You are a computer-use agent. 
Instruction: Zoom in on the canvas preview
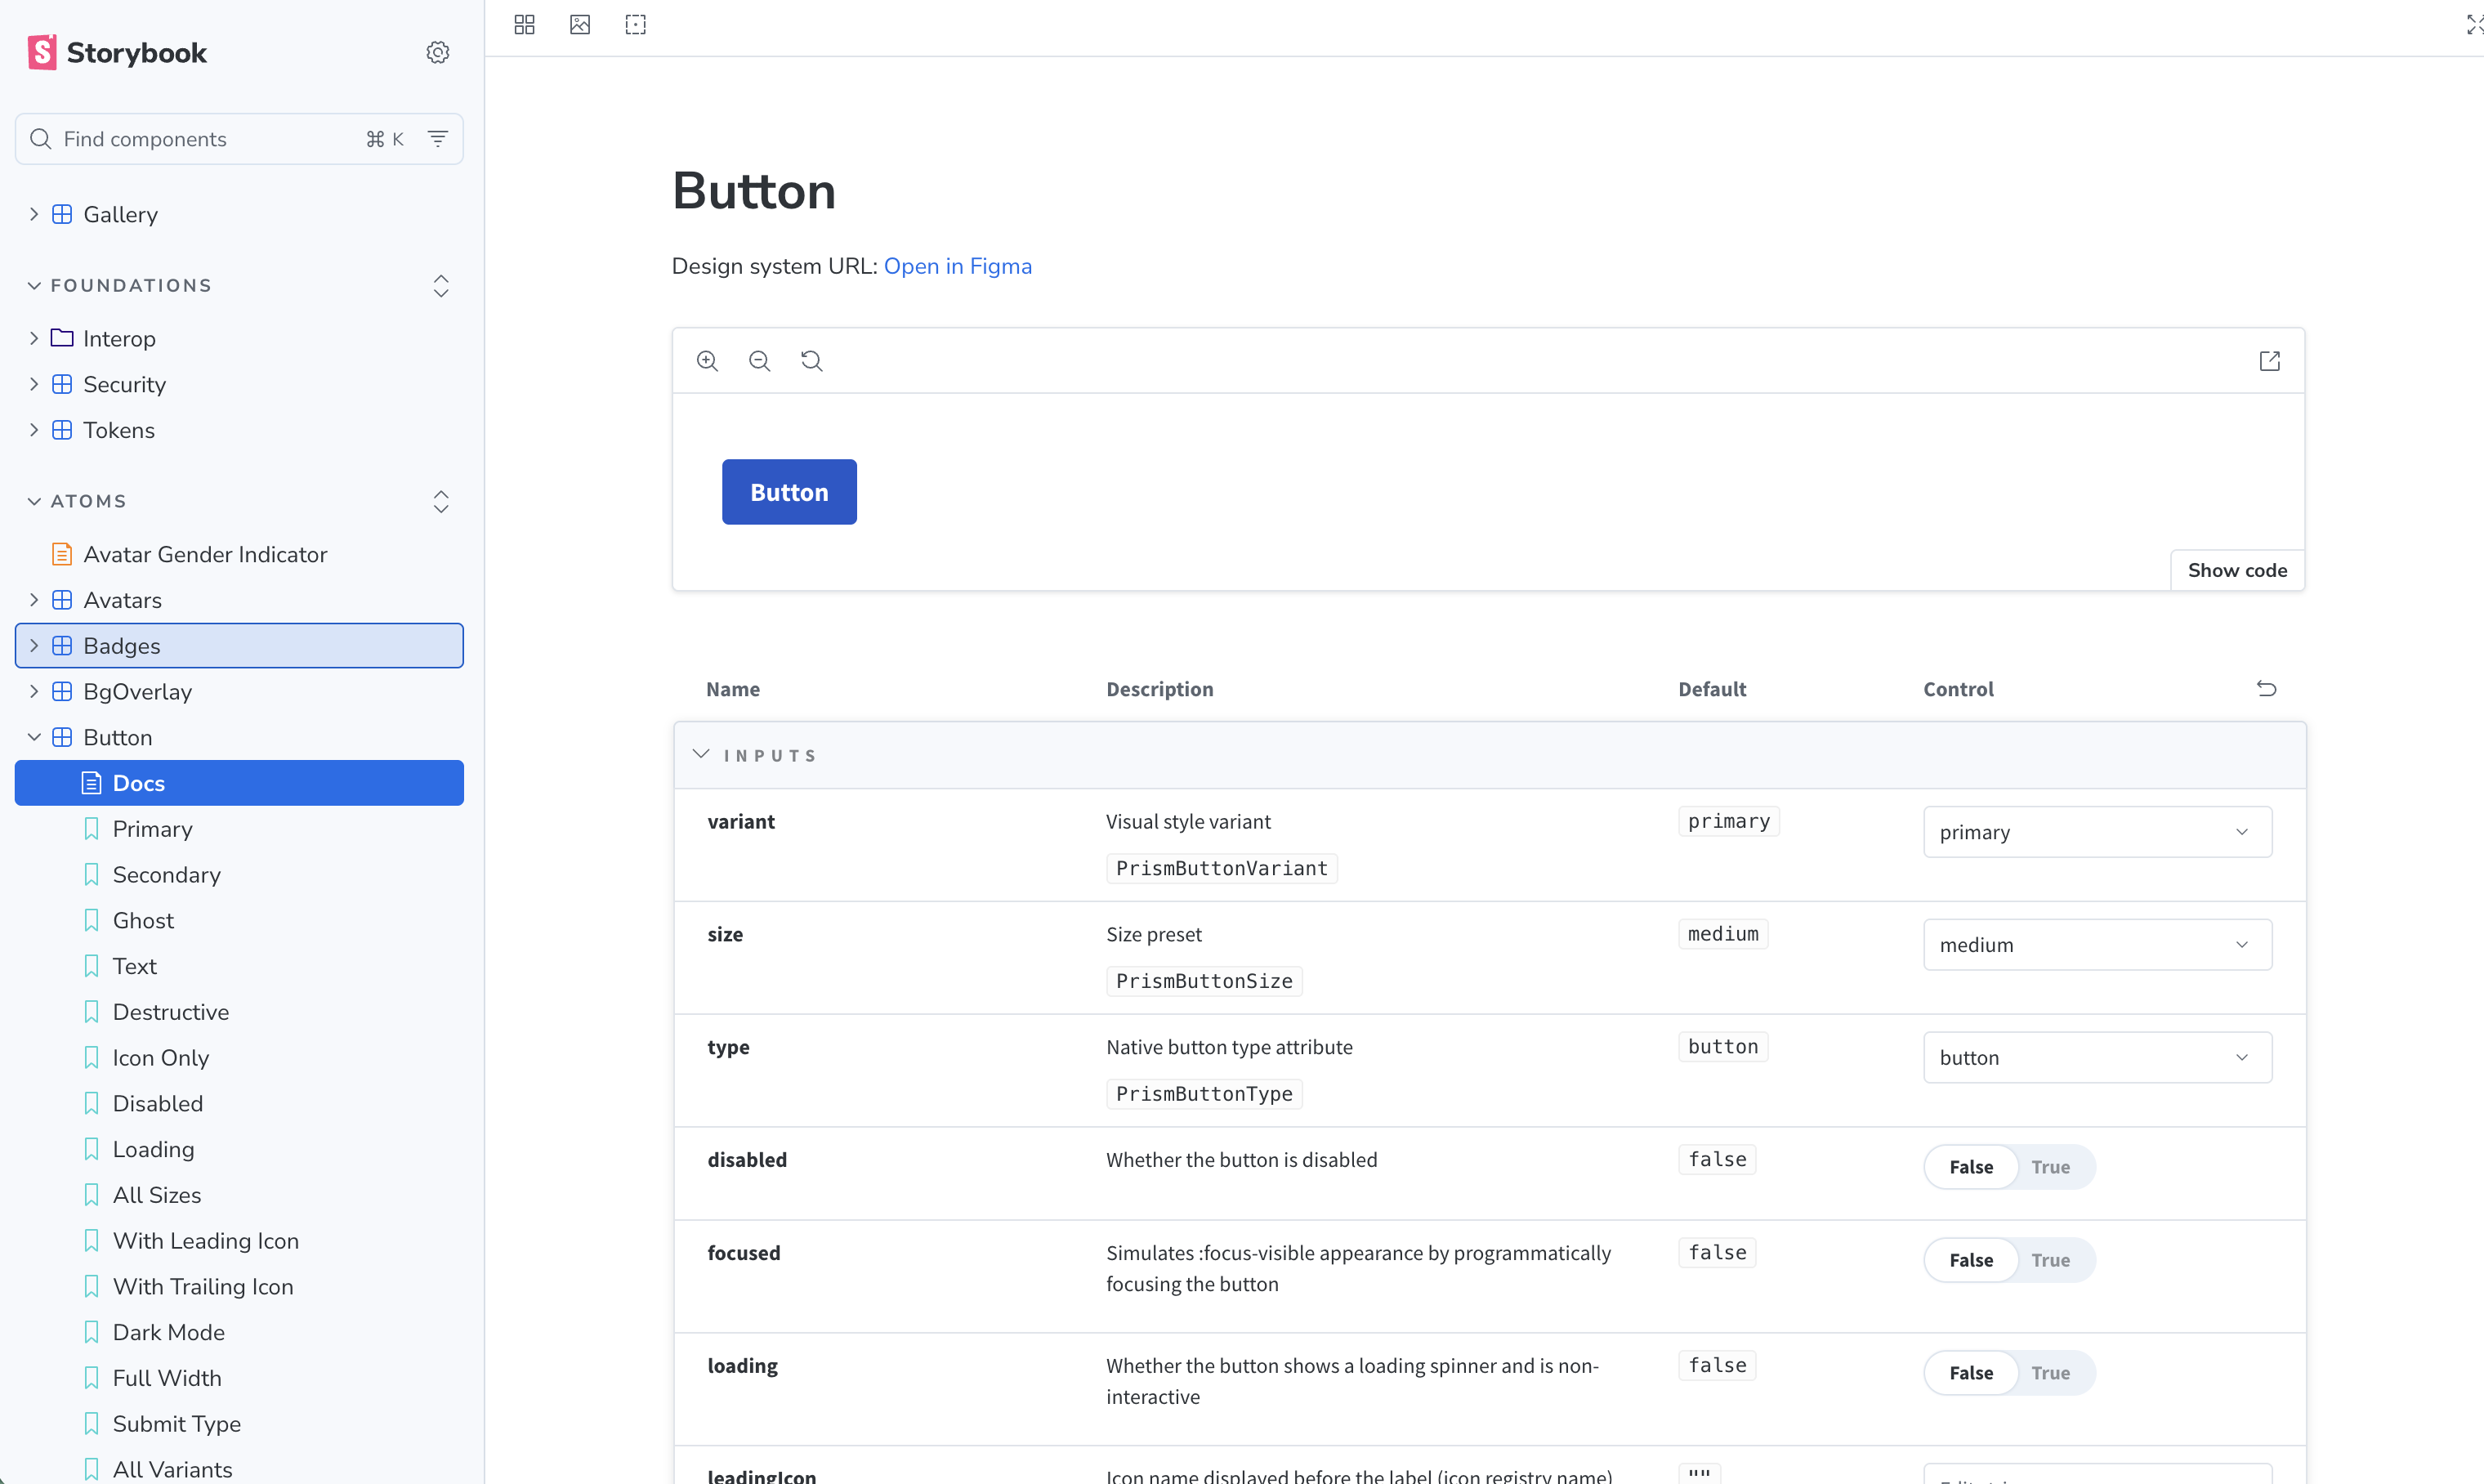pos(708,361)
